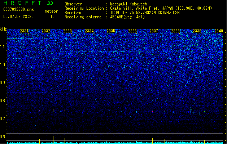
Task: Click the 2339 time marker
Action: point(197,31)
